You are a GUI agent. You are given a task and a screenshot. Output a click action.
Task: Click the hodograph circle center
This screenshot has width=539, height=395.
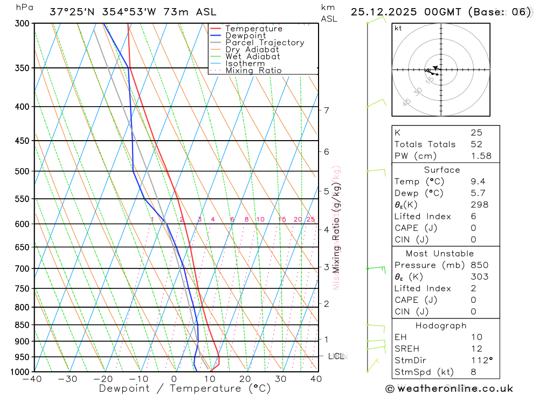441,70
